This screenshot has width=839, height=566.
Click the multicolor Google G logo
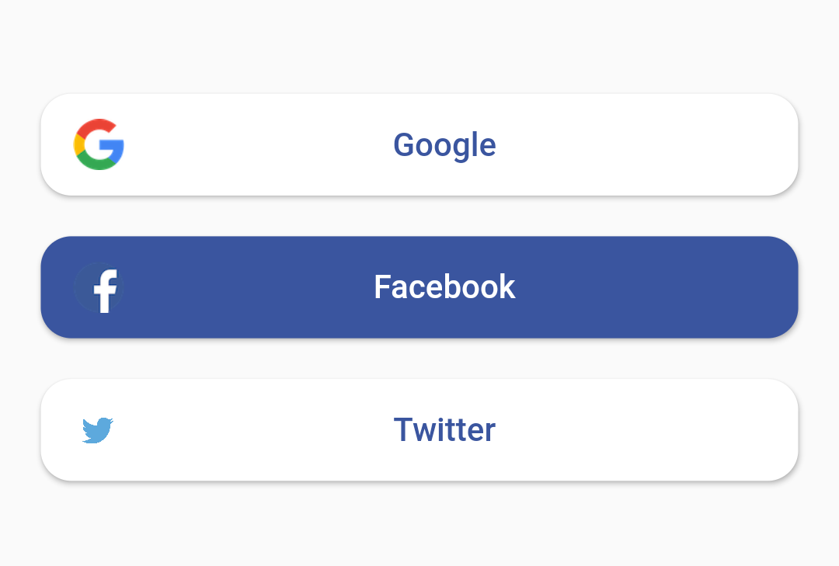point(99,144)
